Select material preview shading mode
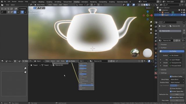The image size is (186, 104). click(x=147, y=5)
